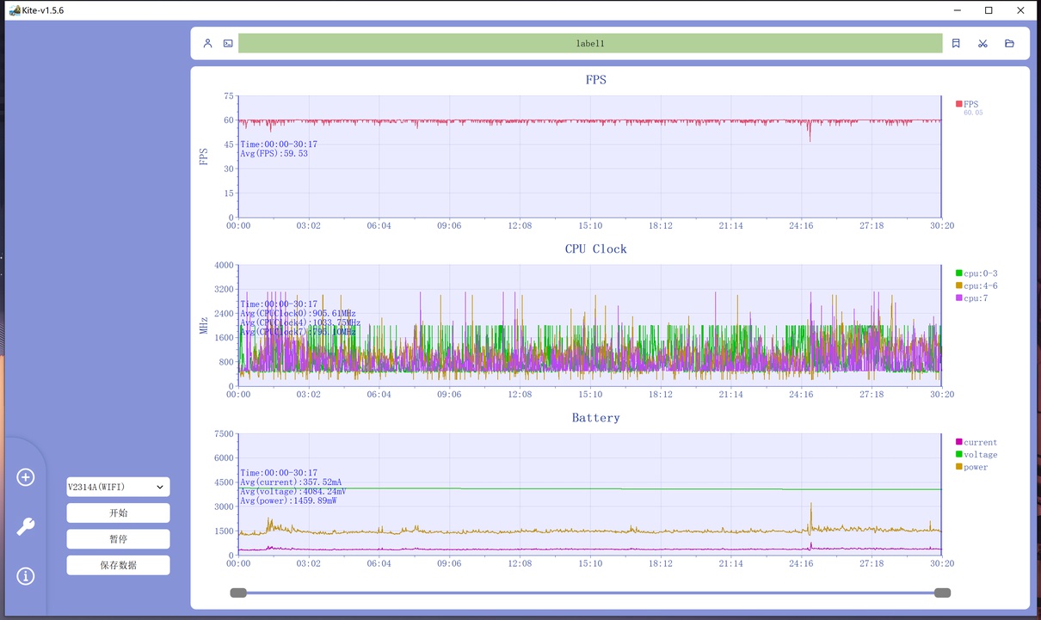
Task: Click the user profile icon
Action: [x=207, y=43]
